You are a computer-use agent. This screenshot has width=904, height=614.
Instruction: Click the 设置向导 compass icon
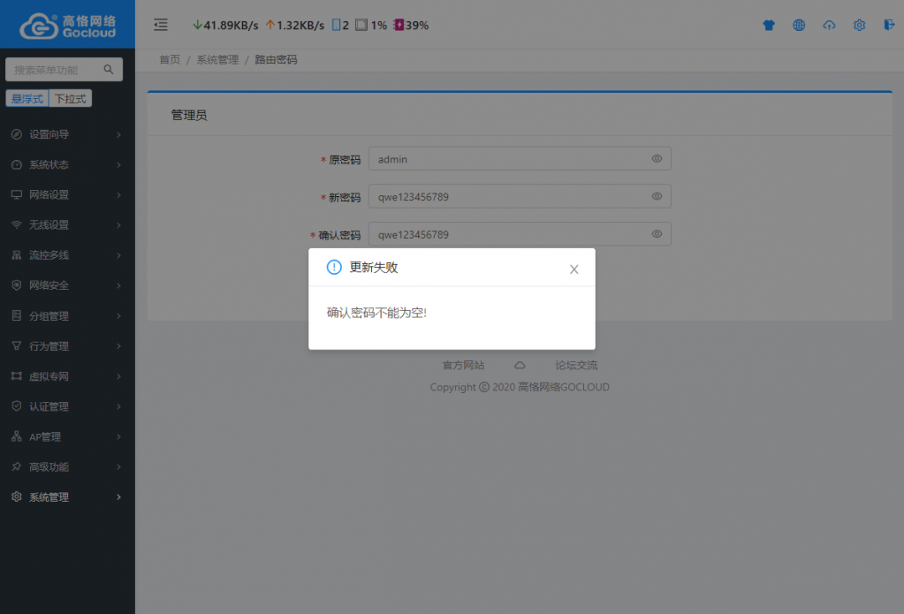17,134
